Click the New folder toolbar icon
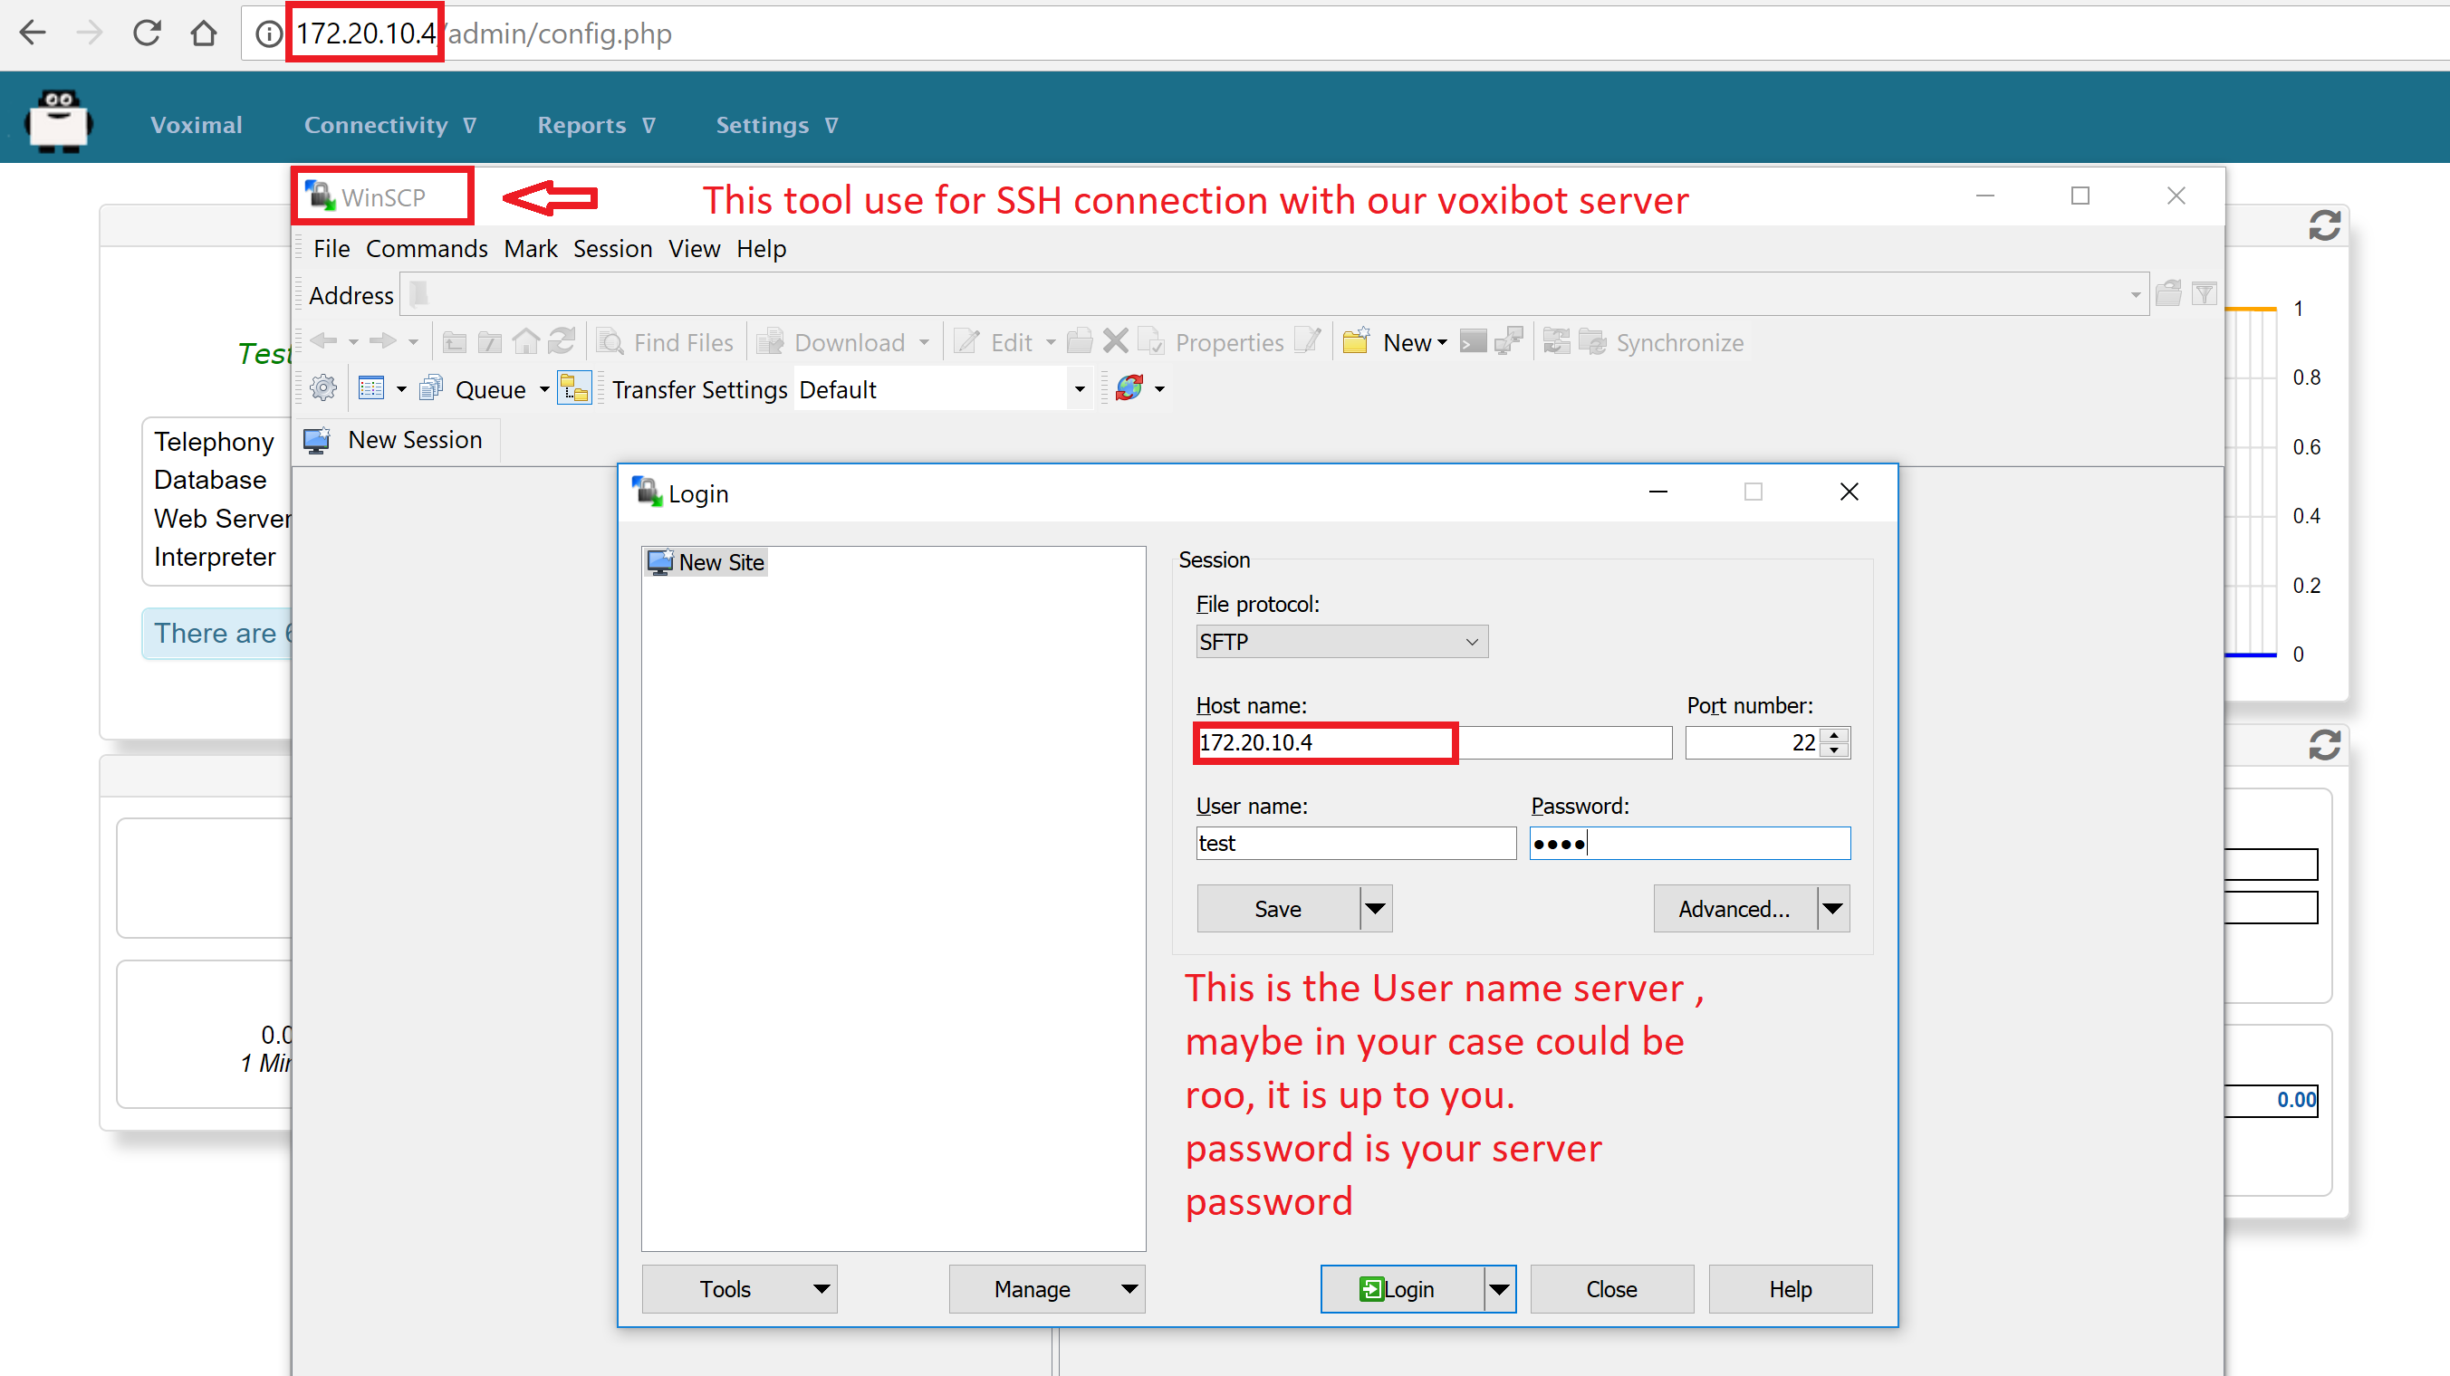Image resolution: width=2450 pixels, height=1376 pixels. 1356,342
